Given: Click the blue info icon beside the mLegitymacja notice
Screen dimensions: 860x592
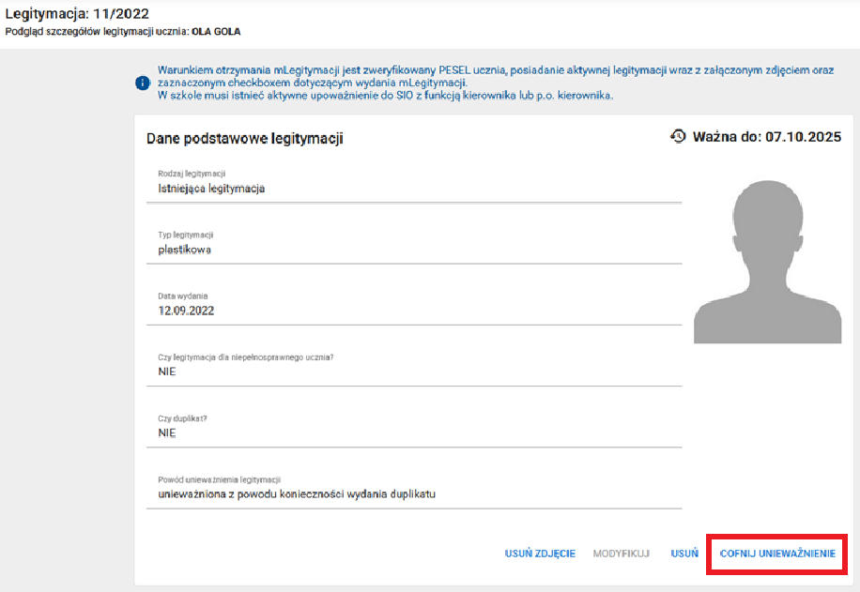Looking at the screenshot, I should (143, 83).
